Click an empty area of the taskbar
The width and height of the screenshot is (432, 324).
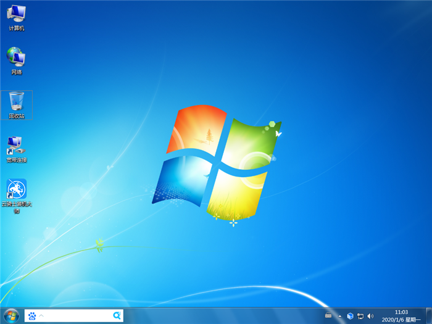(x=216, y=316)
